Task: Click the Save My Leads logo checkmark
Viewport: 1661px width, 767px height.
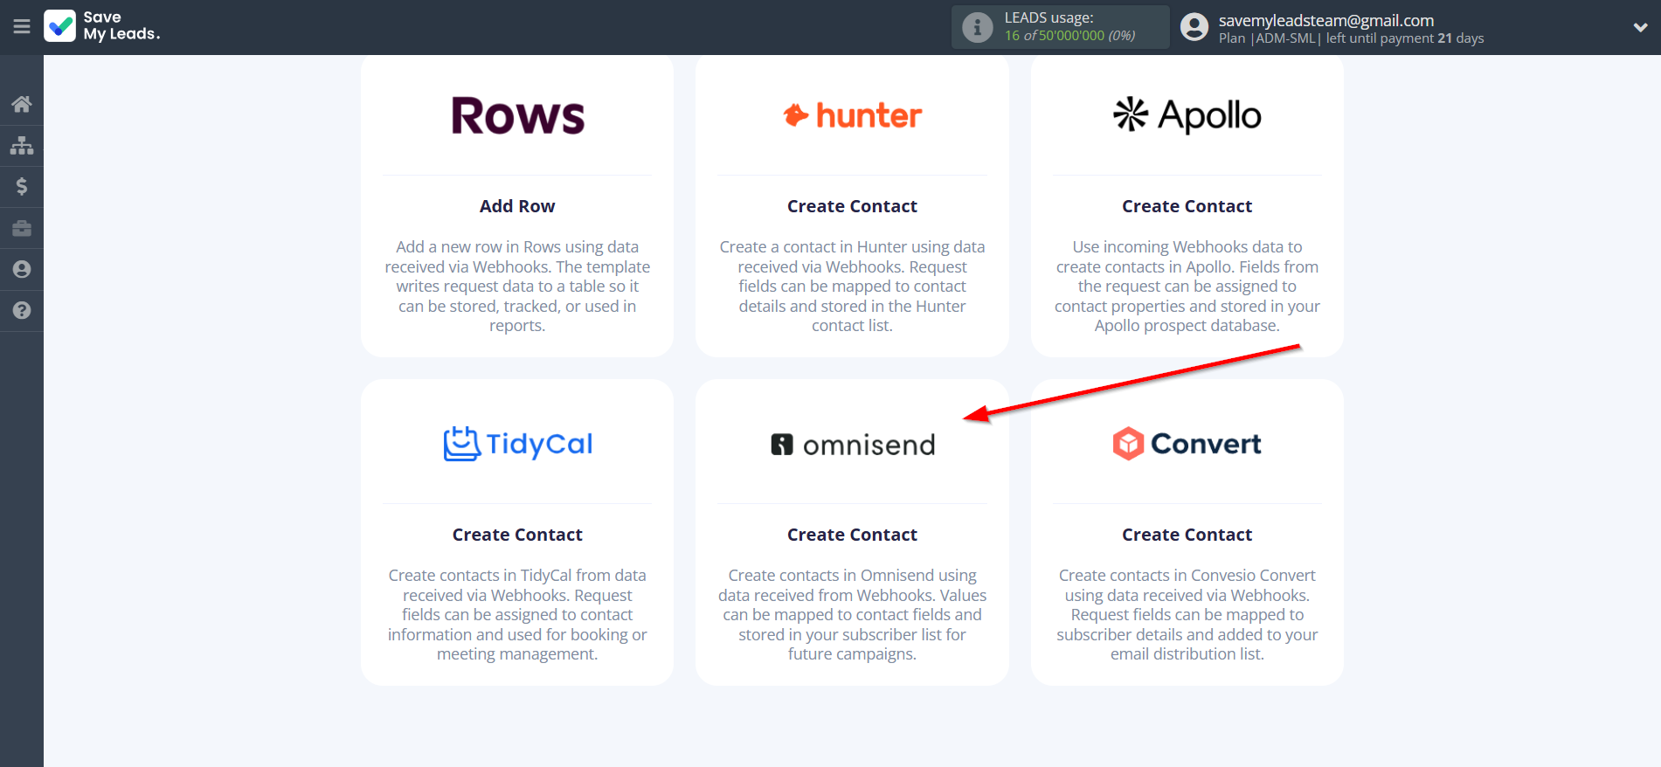Action: coord(60,26)
